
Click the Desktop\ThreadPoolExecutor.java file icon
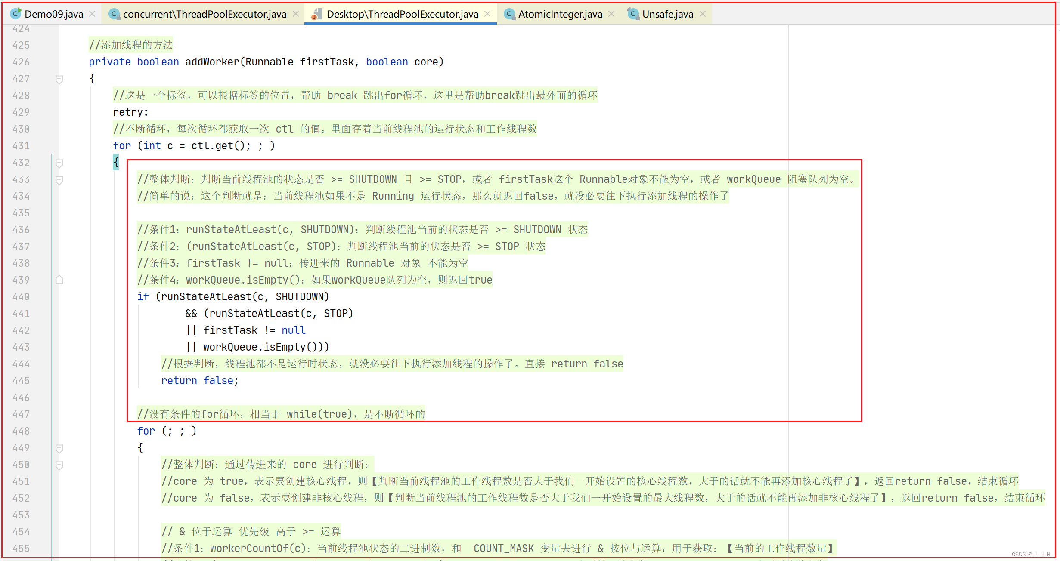316,14
